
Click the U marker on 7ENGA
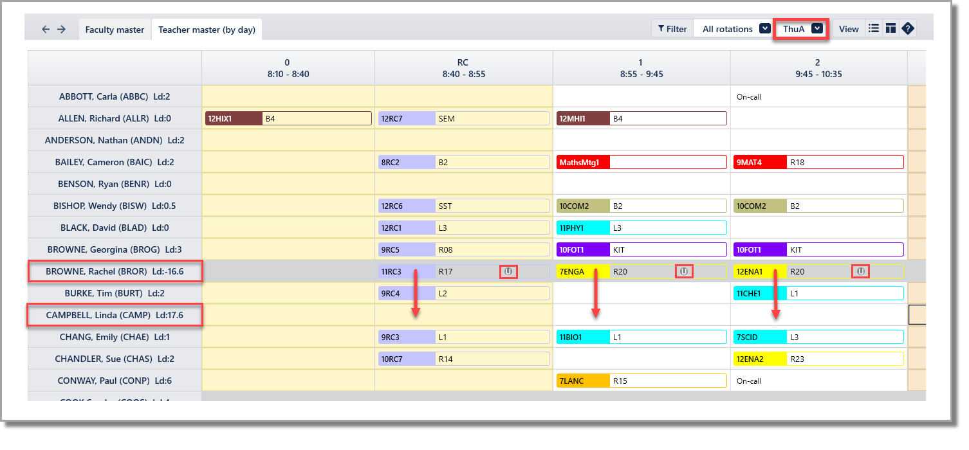tap(683, 272)
